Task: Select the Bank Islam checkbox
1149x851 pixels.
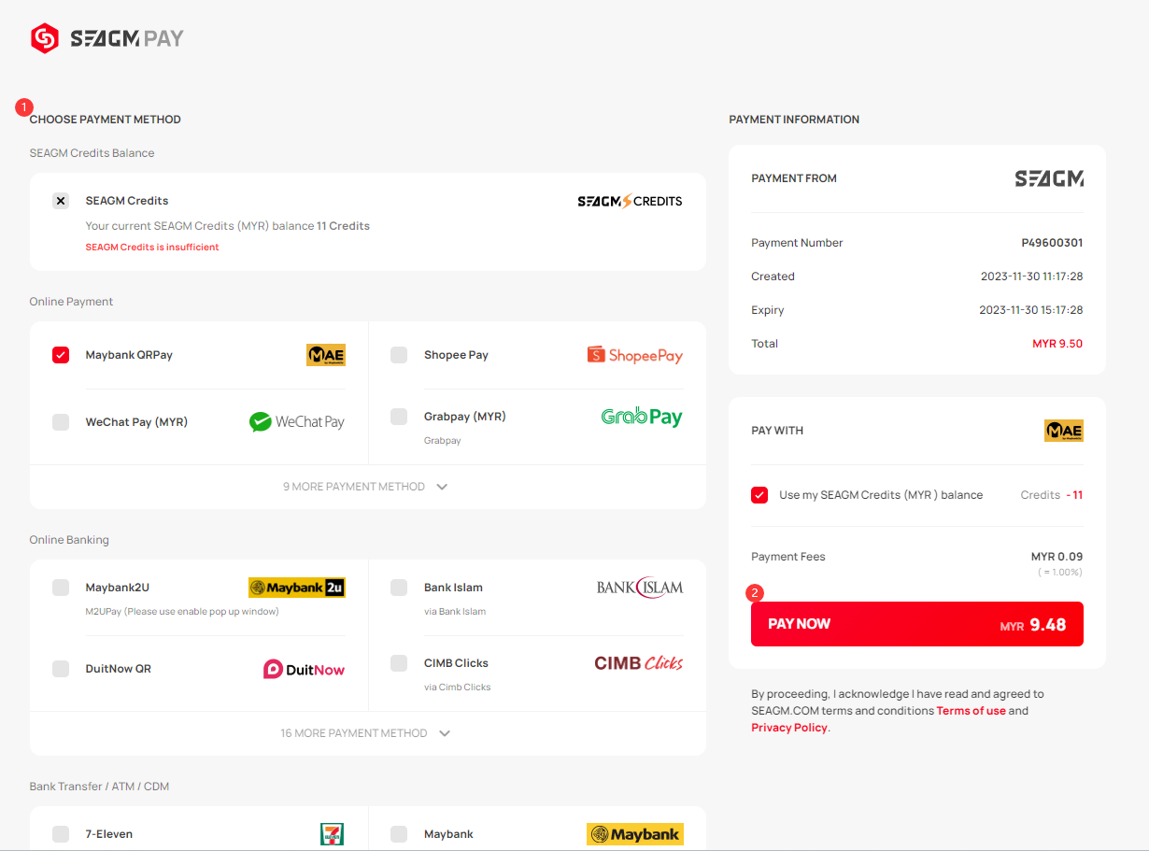Action: pyautogui.click(x=399, y=588)
